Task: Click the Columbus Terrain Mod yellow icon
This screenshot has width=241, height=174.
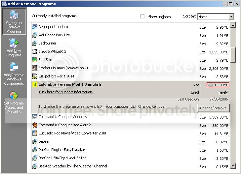Action: click(x=35, y=84)
